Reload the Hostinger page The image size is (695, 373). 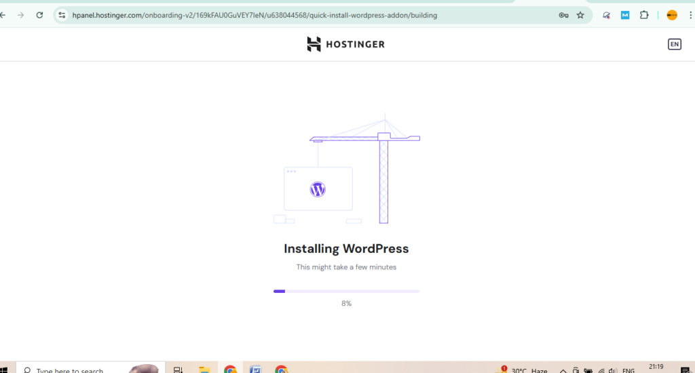39,15
